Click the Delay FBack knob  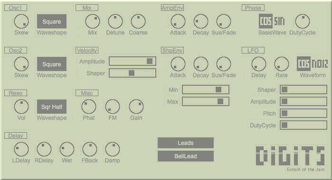[90, 149]
